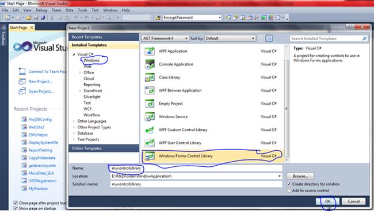The image size is (374, 211).
Task: Click the project Name input field
Action: 196,168
